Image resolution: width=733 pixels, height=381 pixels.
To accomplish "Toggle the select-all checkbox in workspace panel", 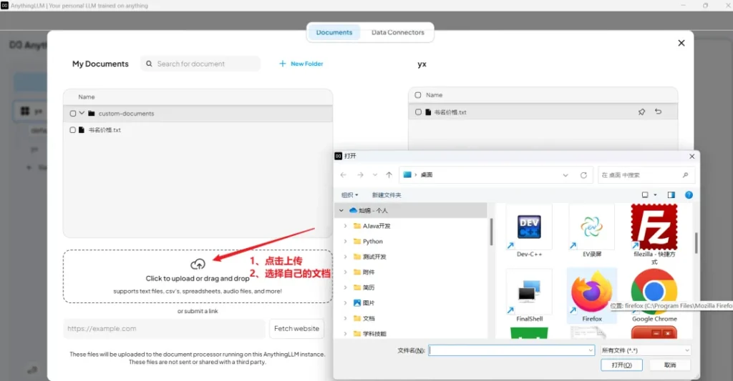I will point(418,95).
